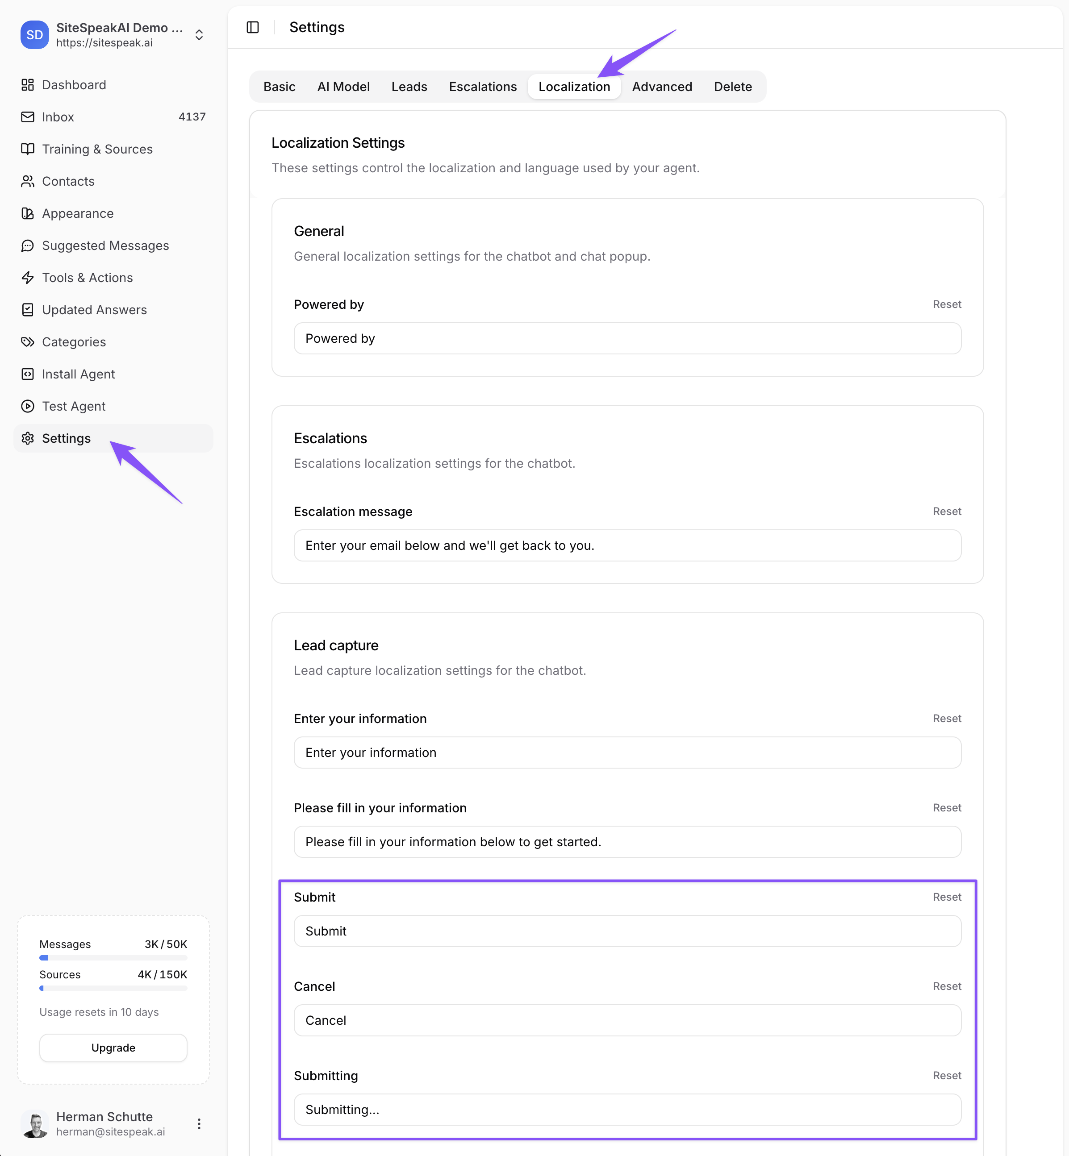
Task: Open Herman Schutte user options menu
Action: point(199,1123)
